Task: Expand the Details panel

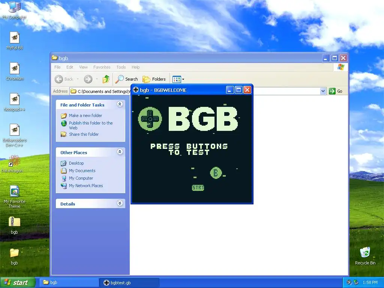Action: 120,203
